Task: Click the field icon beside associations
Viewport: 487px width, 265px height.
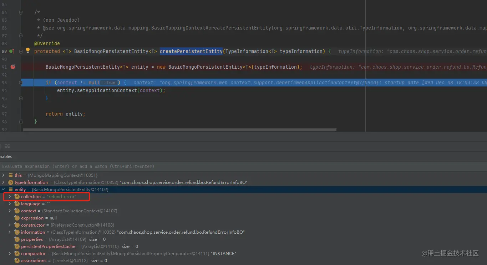Action: coord(17,261)
